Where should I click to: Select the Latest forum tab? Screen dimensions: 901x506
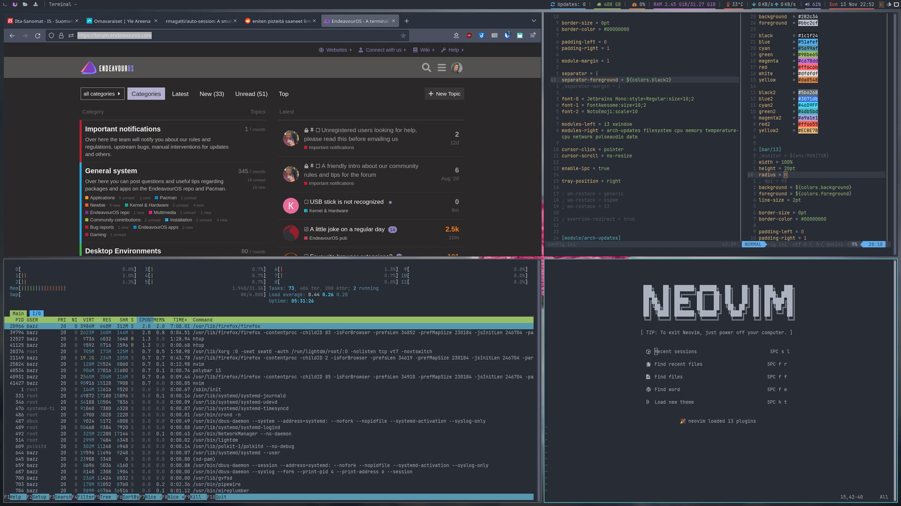click(180, 94)
